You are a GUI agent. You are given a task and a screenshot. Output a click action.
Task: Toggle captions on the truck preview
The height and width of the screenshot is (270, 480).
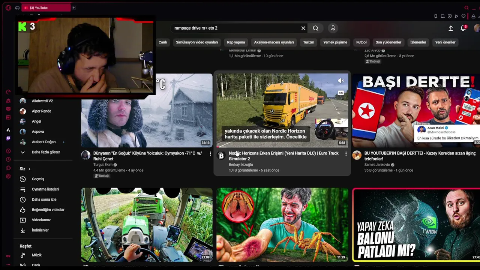341,93
